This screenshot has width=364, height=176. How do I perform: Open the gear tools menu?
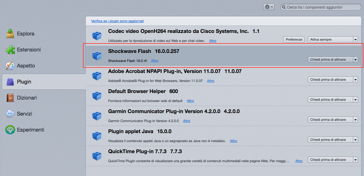[x=268, y=7]
